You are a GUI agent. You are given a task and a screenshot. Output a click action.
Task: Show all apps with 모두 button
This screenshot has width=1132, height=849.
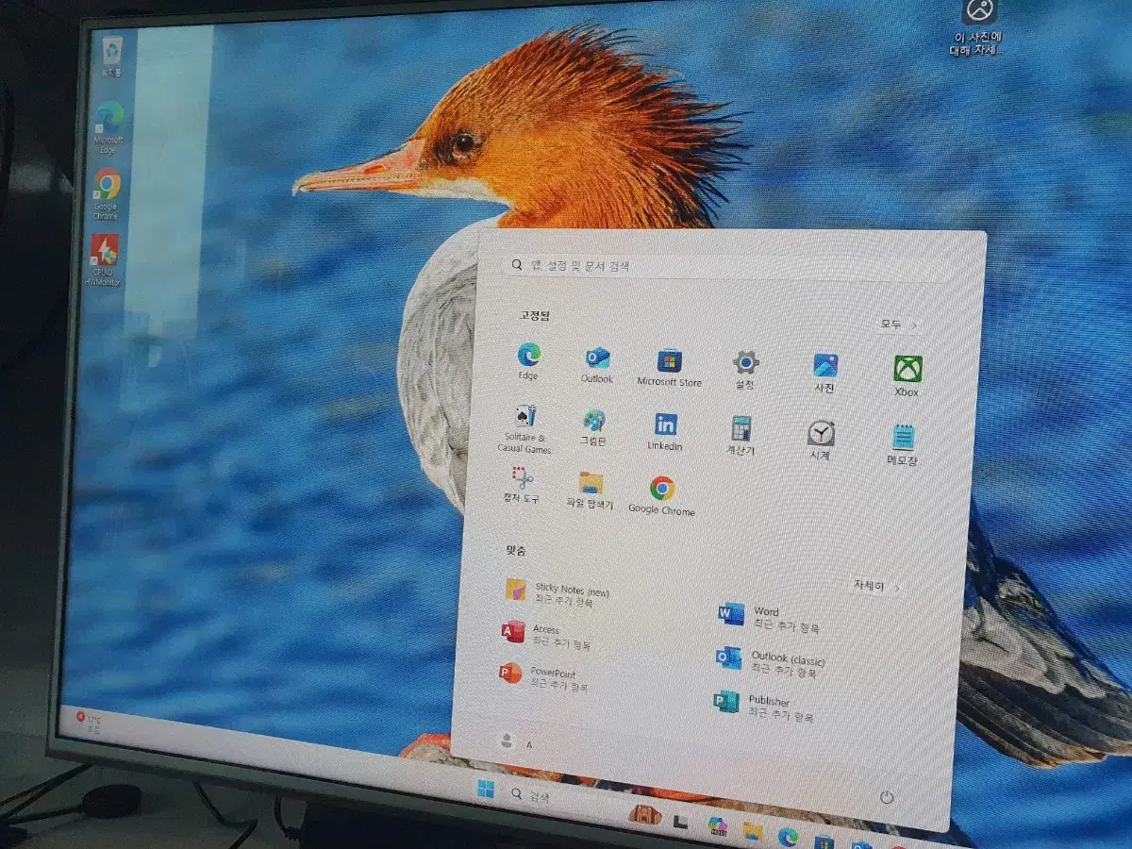(x=899, y=324)
